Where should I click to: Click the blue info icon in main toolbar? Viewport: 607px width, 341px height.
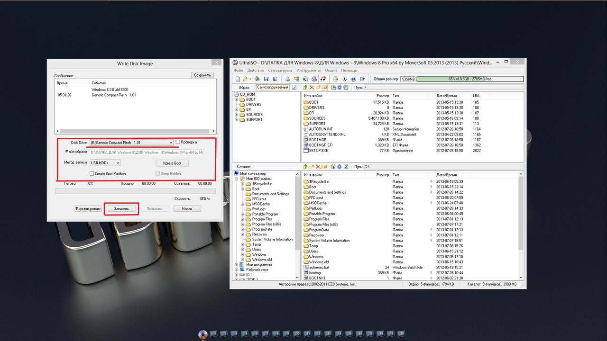coord(345,79)
